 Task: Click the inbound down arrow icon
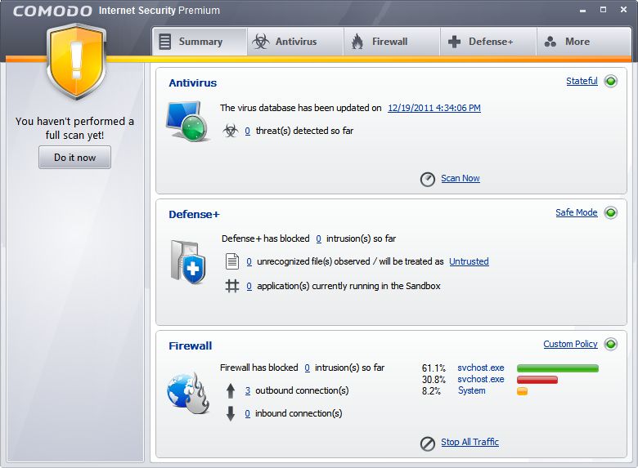pos(231,413)
